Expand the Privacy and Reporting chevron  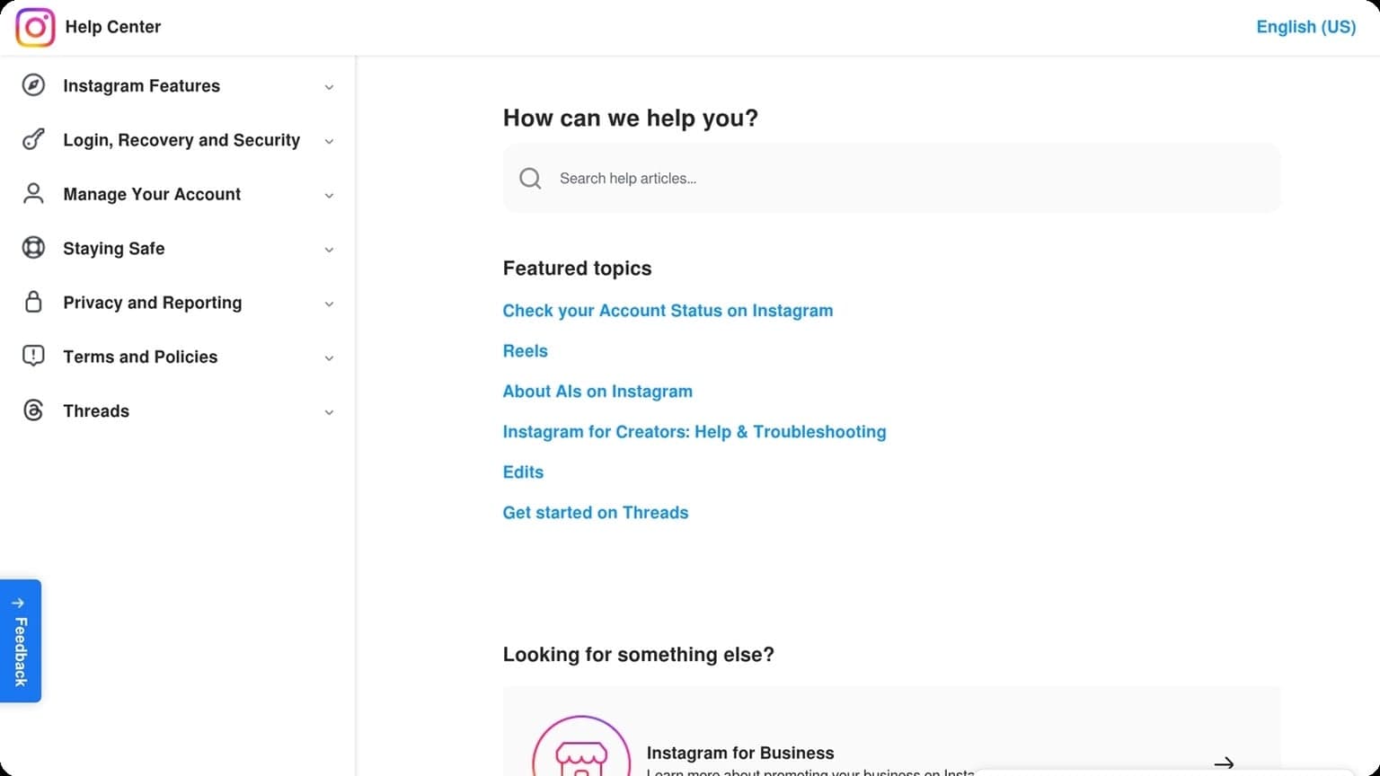coord(329,304)
